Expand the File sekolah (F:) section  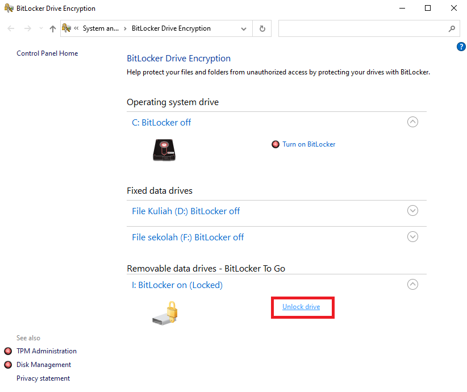point(412,236)
